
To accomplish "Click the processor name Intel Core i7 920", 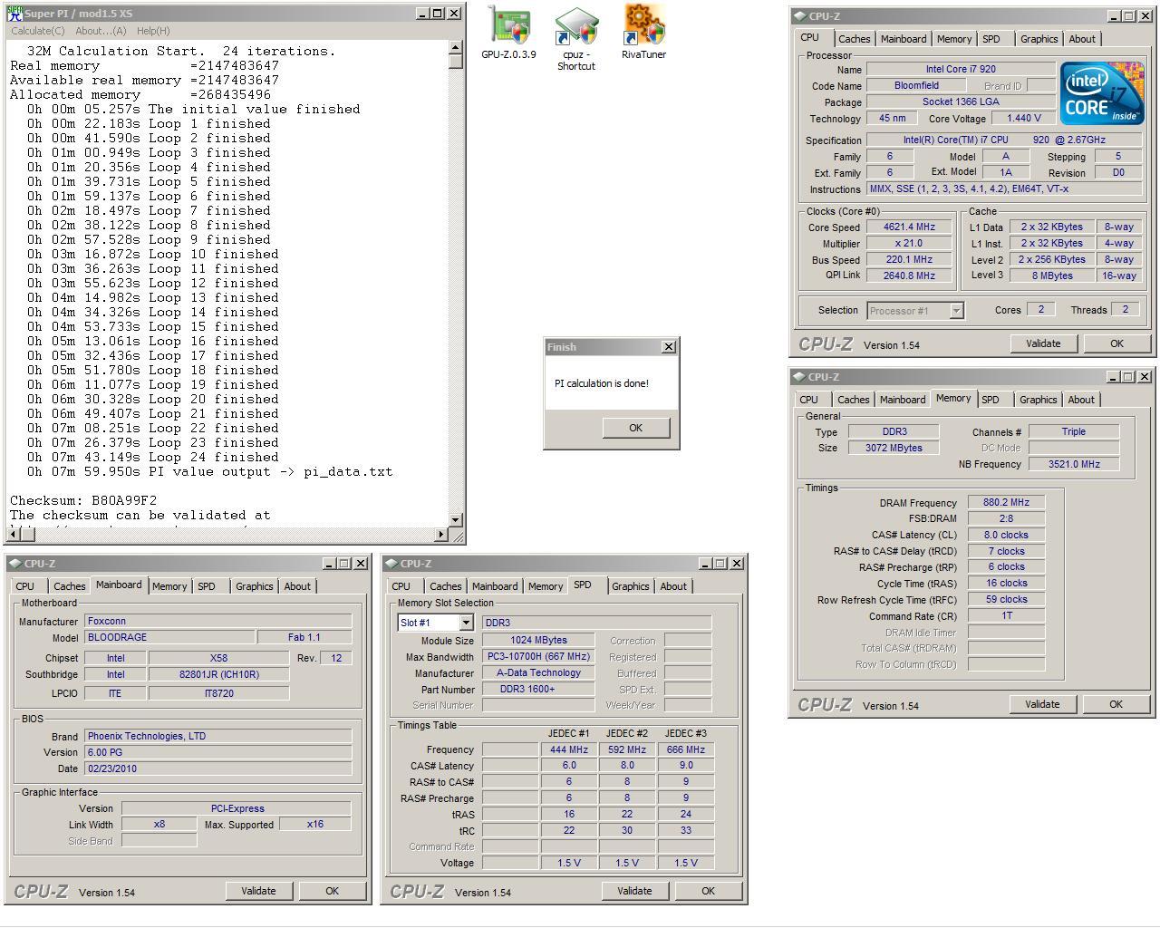I will [962, 69].
